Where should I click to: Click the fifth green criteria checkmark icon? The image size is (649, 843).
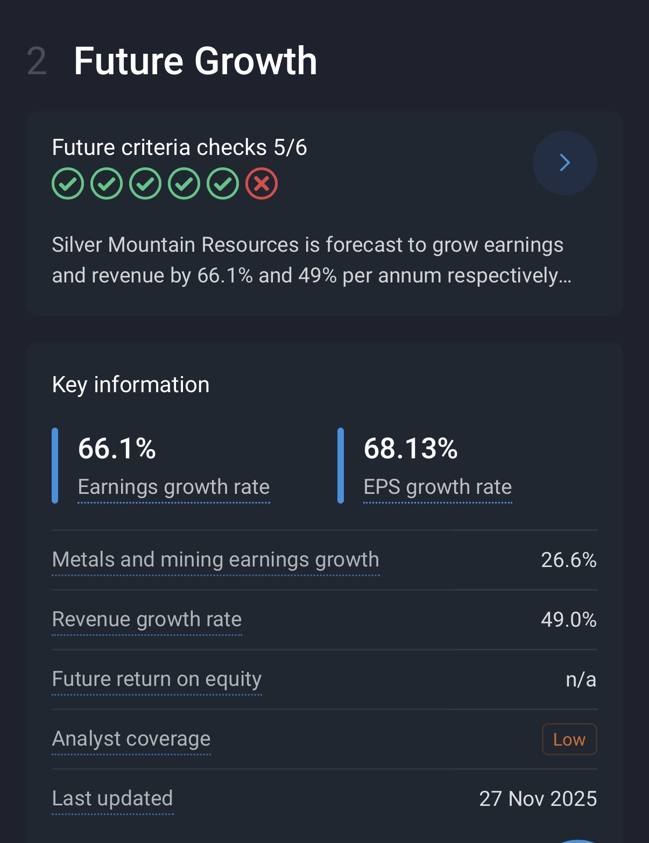223,184
